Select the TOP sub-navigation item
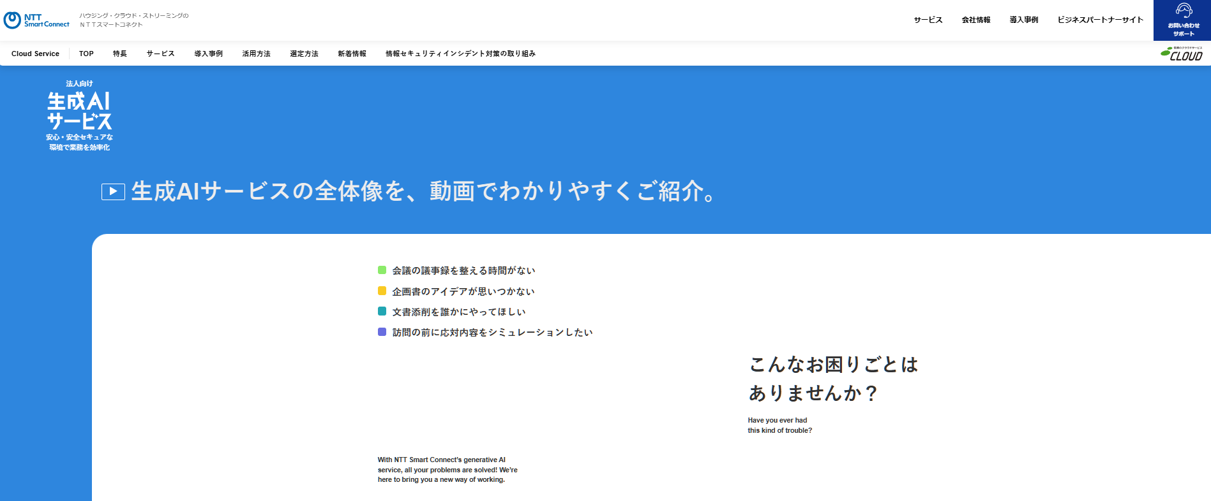This screenshot has height=501, width=1211. click(86, 54)
